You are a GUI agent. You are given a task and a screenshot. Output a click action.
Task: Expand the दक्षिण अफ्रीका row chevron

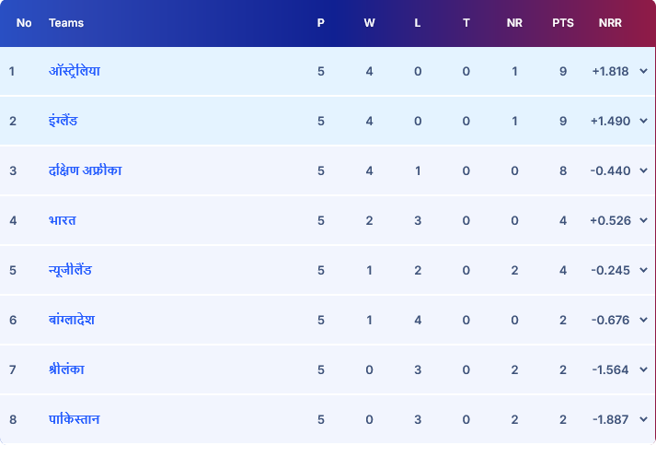click(x=642, y=170)
